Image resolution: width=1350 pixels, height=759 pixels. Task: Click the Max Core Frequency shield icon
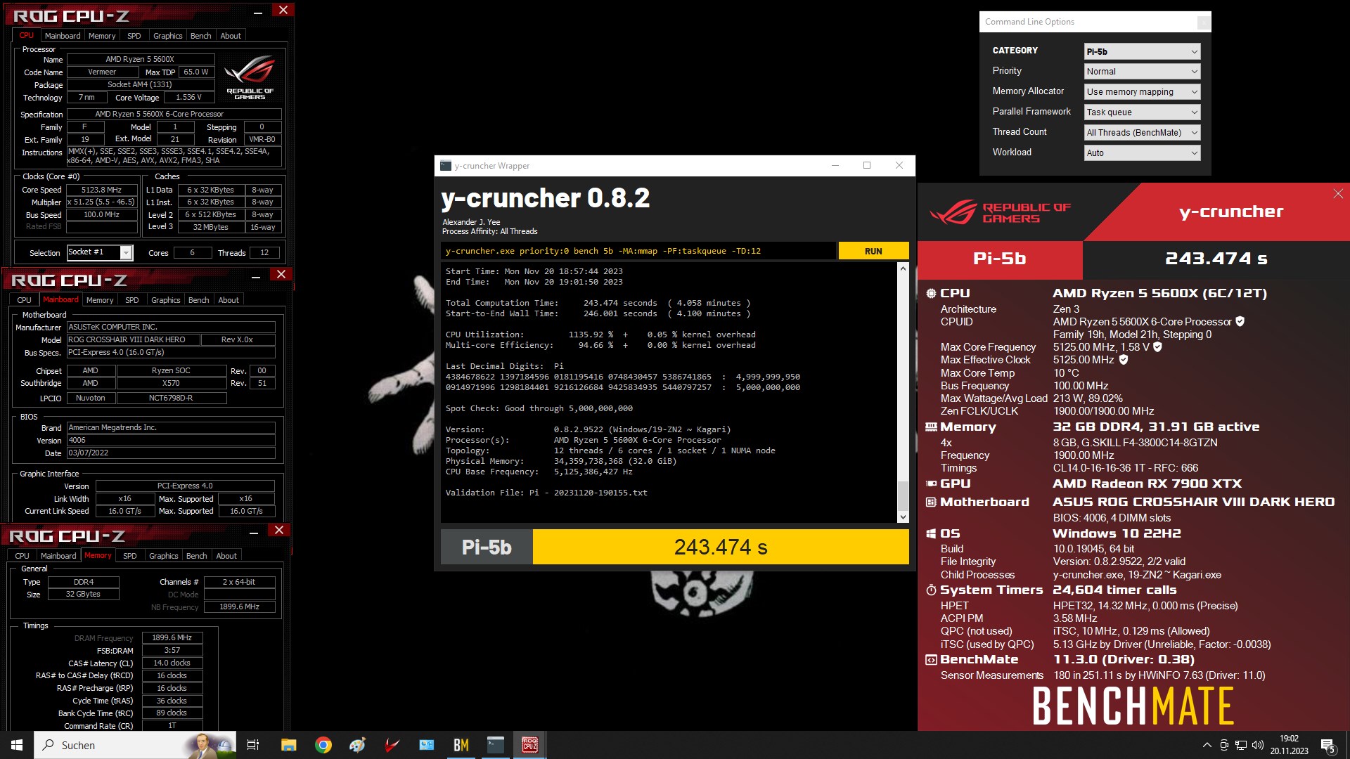[x=1157, y=346]
